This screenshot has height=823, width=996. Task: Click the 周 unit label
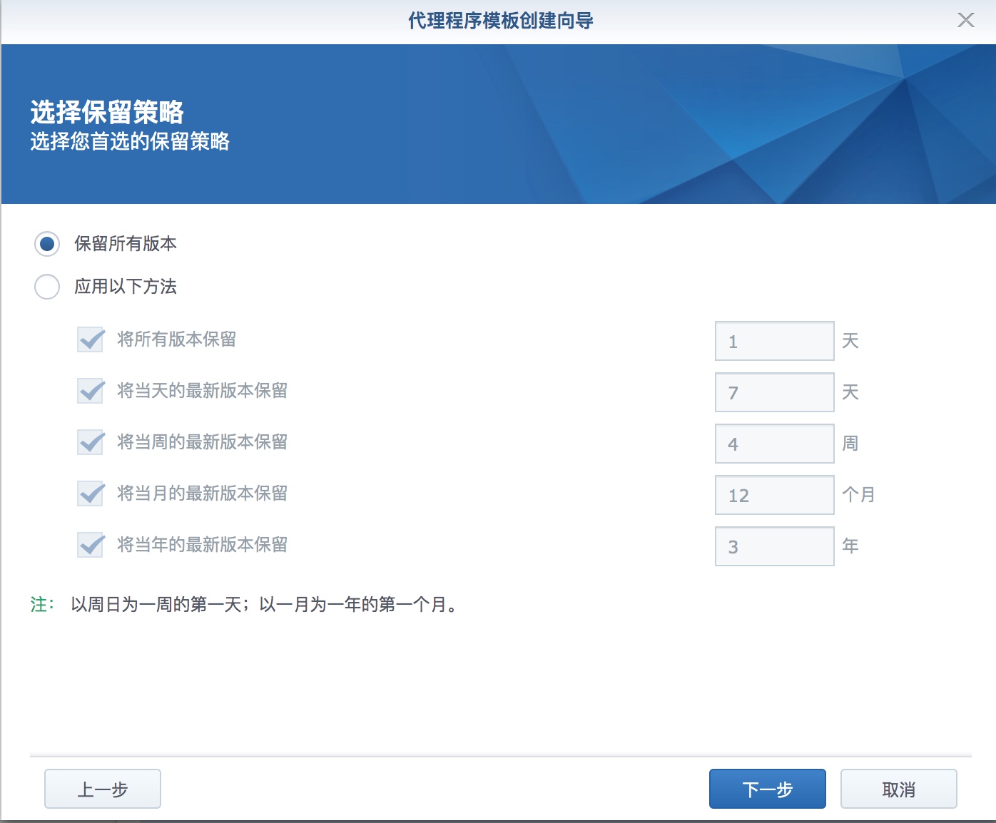click(x=850, y=444)
